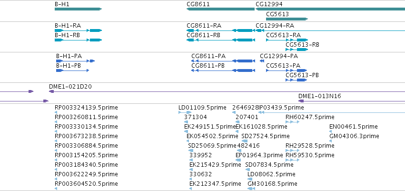
Task: Select the GM30168.5prime EST glyph
Action: [x=251, y=189]
